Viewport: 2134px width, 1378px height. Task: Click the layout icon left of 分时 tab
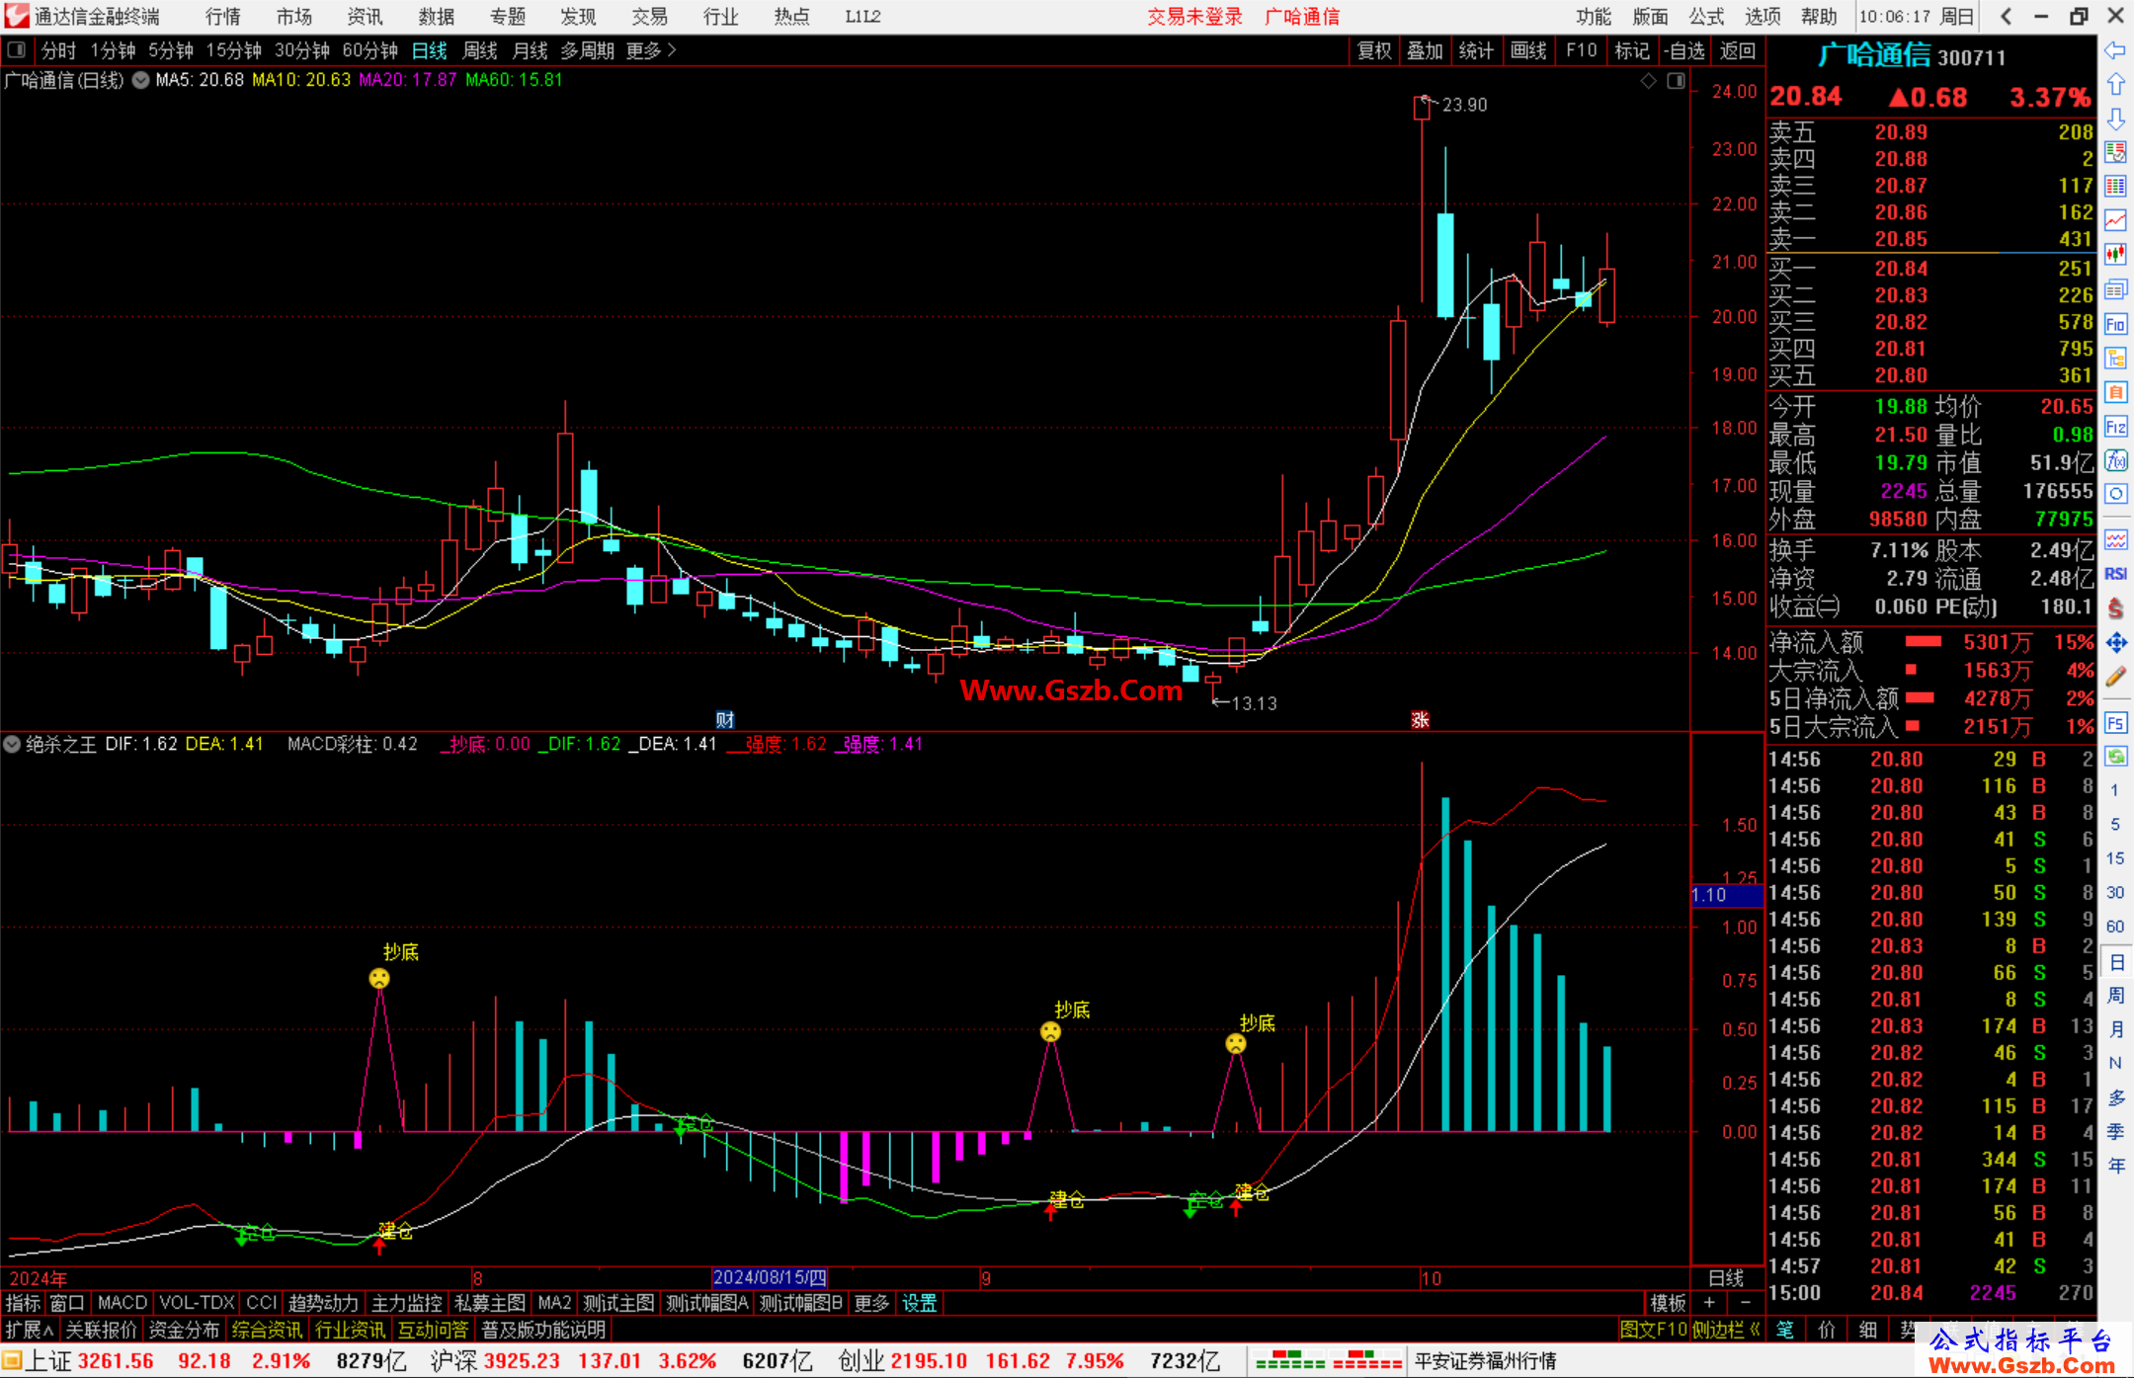[17, 49]
